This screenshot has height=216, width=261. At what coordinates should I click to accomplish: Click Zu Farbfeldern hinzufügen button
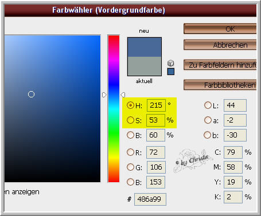pyautogui.click(x=220, y=65)
